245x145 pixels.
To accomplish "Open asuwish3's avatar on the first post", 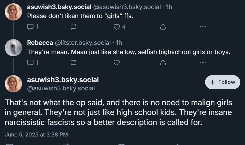I will [x=13, y=12].
